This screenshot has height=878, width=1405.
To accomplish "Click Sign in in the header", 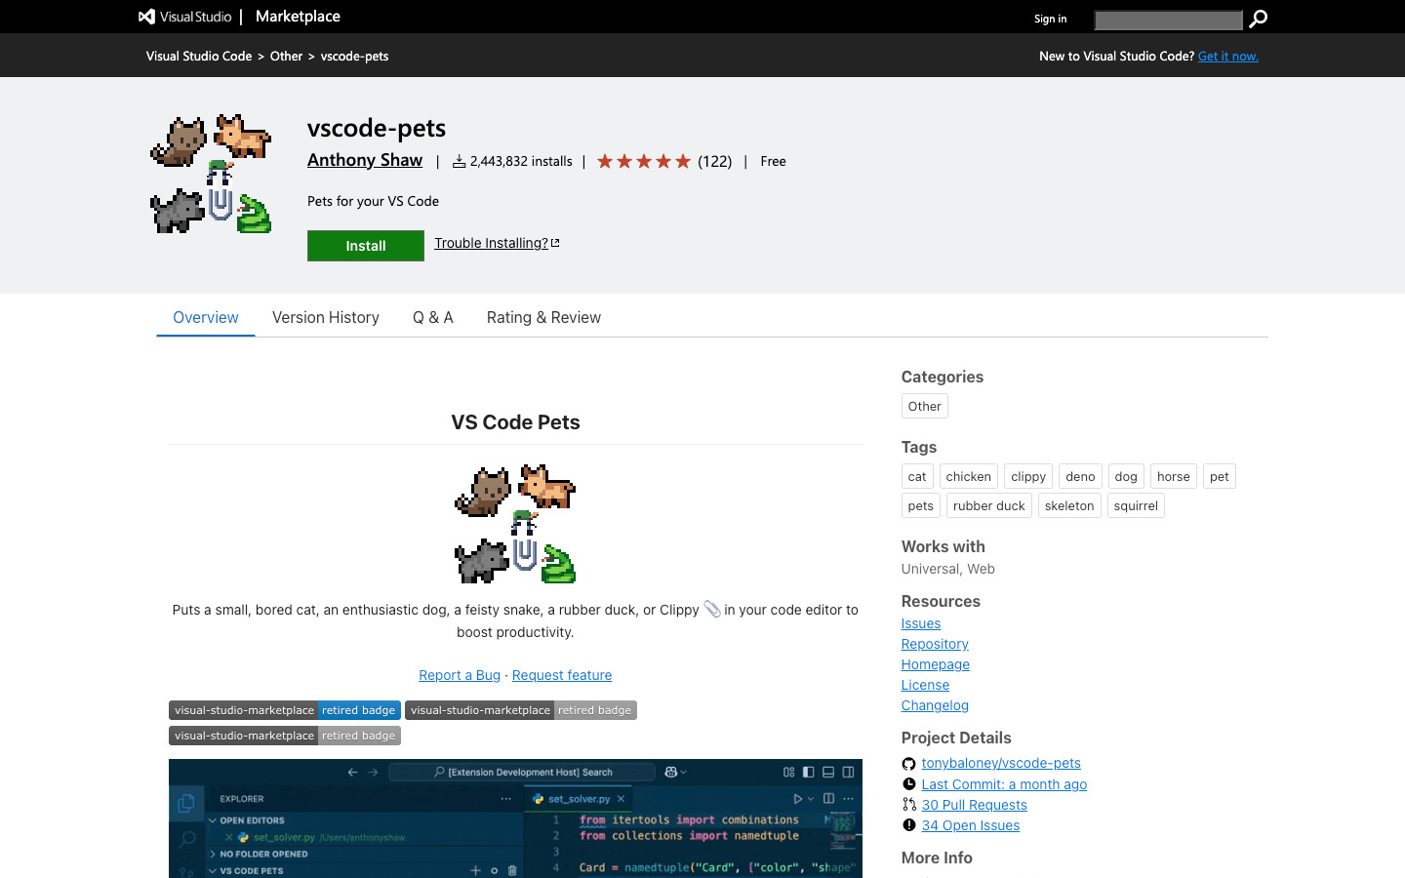I will click(1050, 19).
